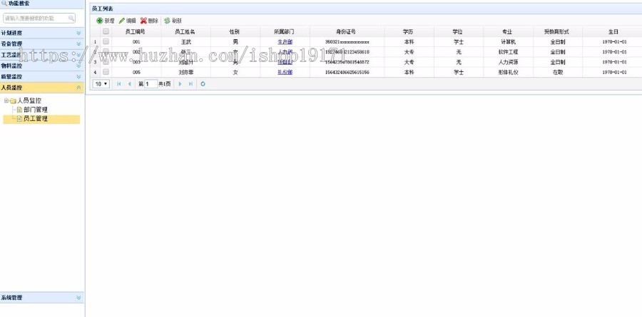
Task: Open the page size dropdown showing 10
Action: [x=101, y=84]
